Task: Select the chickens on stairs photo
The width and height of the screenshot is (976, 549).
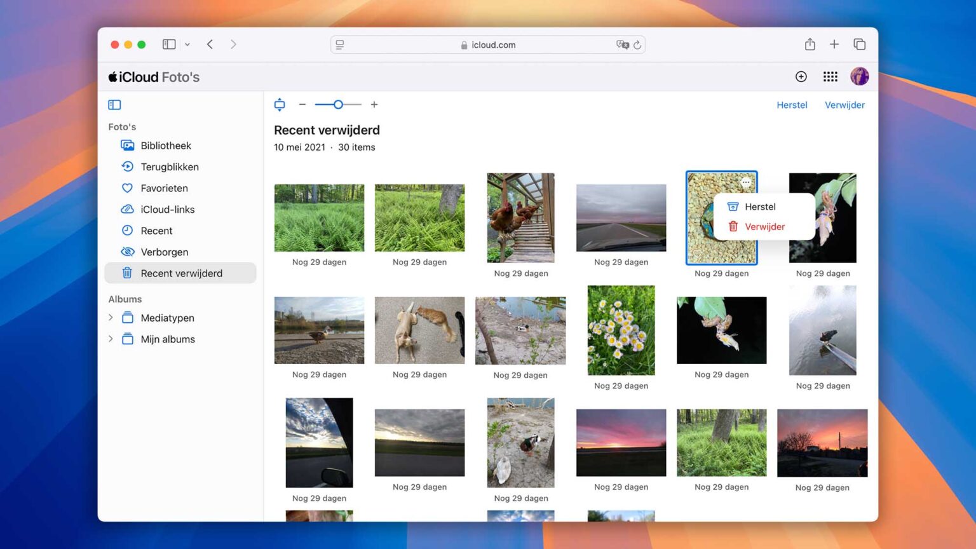Action: coord(520,218)
